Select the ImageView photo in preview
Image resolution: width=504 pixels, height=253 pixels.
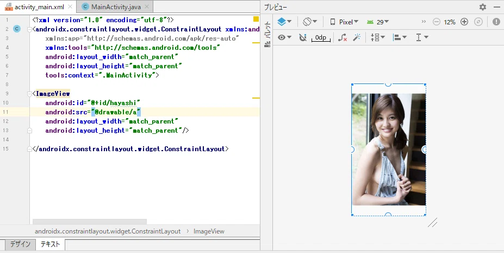pos(389,149)
